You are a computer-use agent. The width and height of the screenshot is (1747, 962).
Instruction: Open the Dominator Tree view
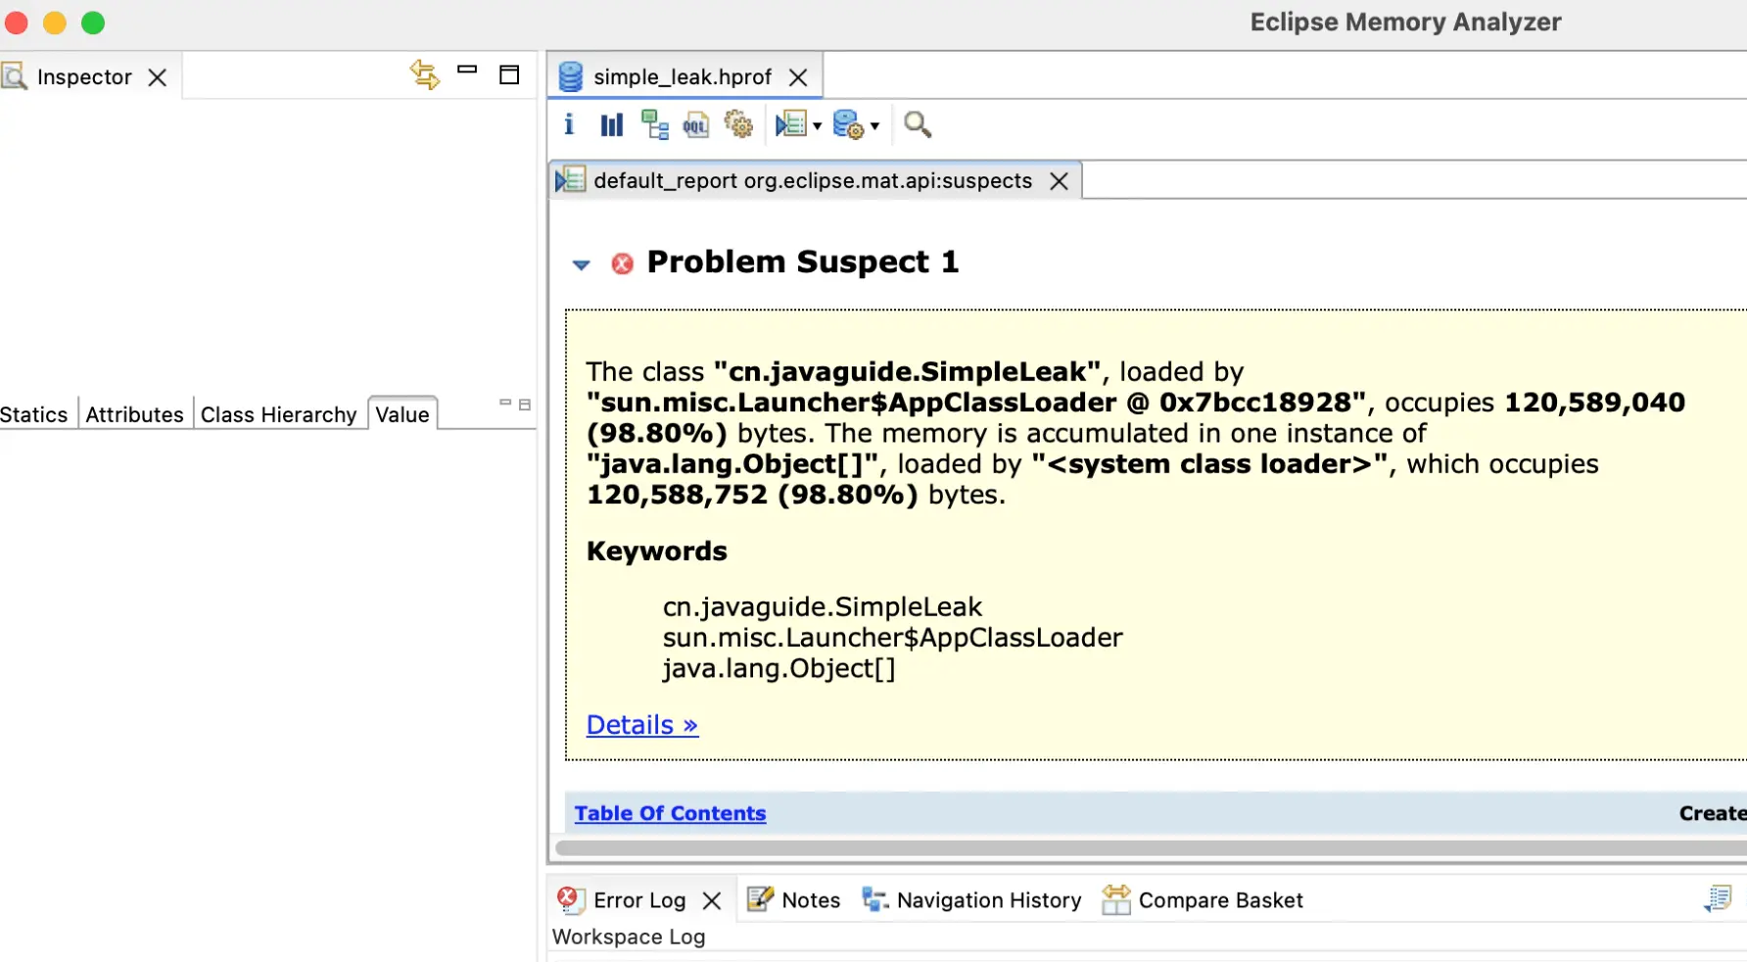point(654,124)
